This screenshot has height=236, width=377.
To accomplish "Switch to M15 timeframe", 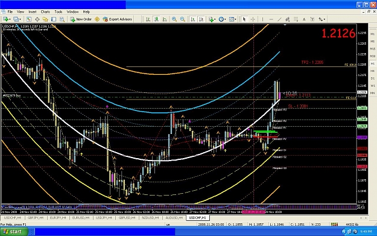I will point(372,49).
